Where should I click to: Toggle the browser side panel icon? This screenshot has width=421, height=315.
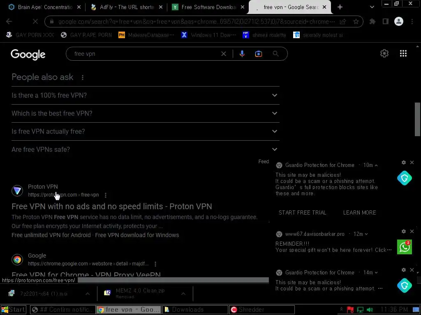386,21
